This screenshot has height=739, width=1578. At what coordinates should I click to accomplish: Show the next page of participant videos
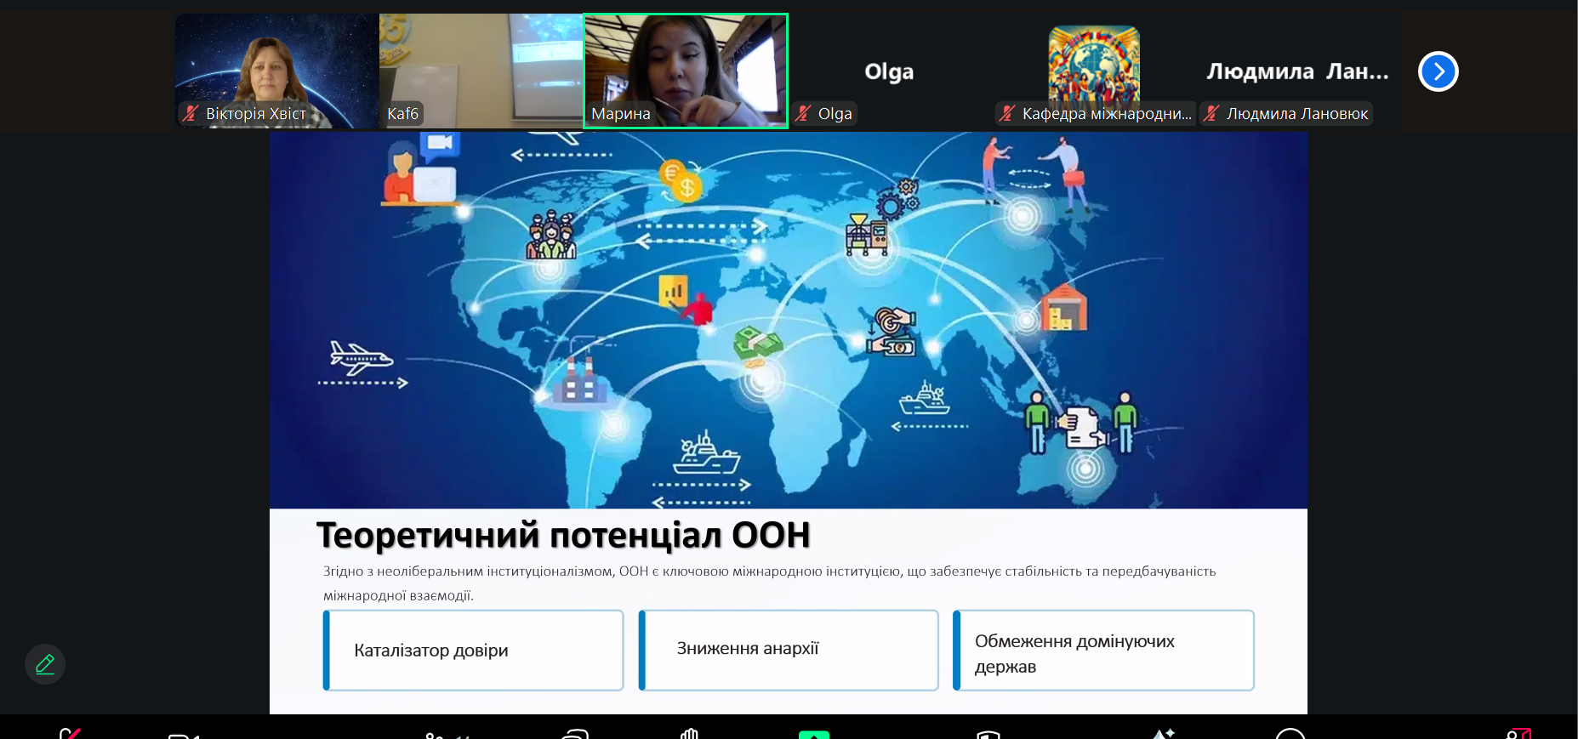pyautogui.click(x=1438, y=71)
